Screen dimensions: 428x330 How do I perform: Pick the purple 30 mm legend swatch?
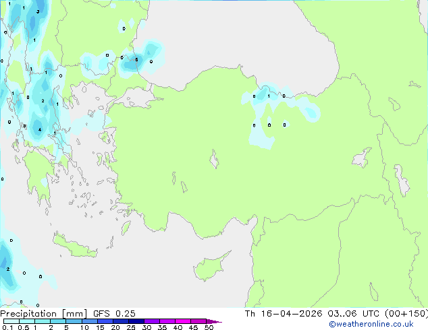(x=152, y=321)
